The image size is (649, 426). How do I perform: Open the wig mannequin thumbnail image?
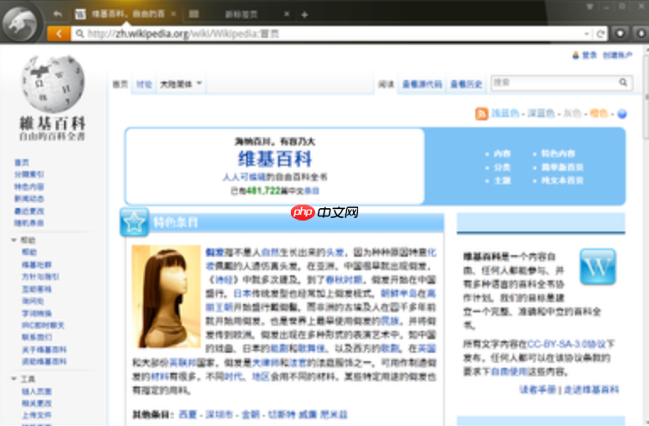pyautogui.click(x=166, y=296)
